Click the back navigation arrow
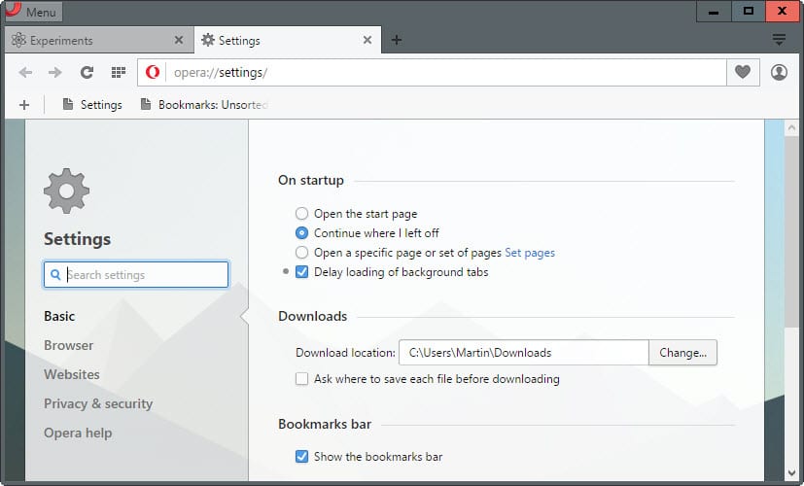The image size is (804, 486). pyautogui.click(x=25, y=73)
